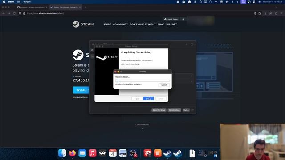This screenshot has height=160, width=285.
Task: Open STORE menu on Steam site
Action: click(x=107, y=24)
